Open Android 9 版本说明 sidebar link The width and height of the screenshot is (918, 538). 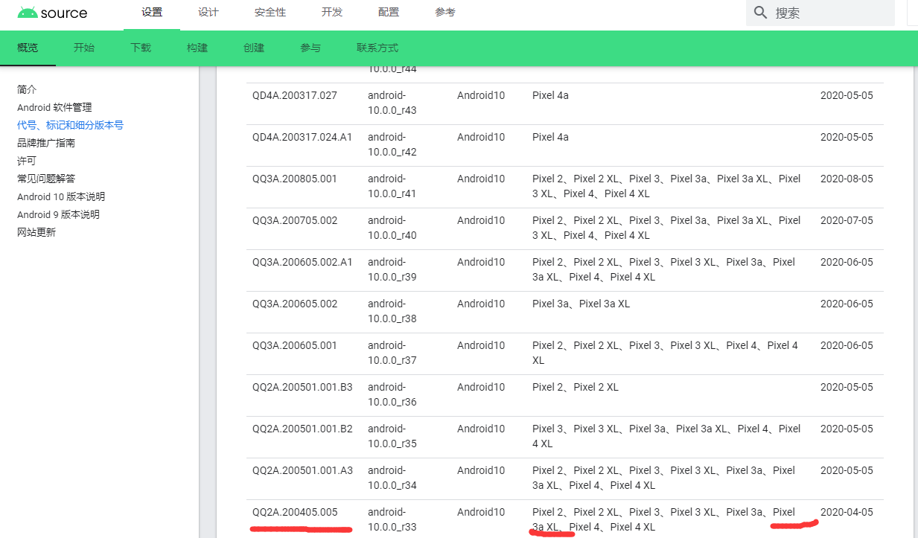click(x=59, y=214)
